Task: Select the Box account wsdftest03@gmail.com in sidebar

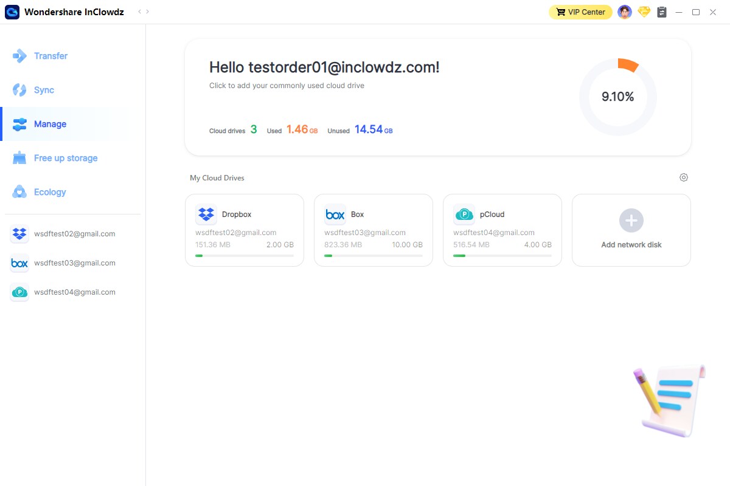Action: 73,263
